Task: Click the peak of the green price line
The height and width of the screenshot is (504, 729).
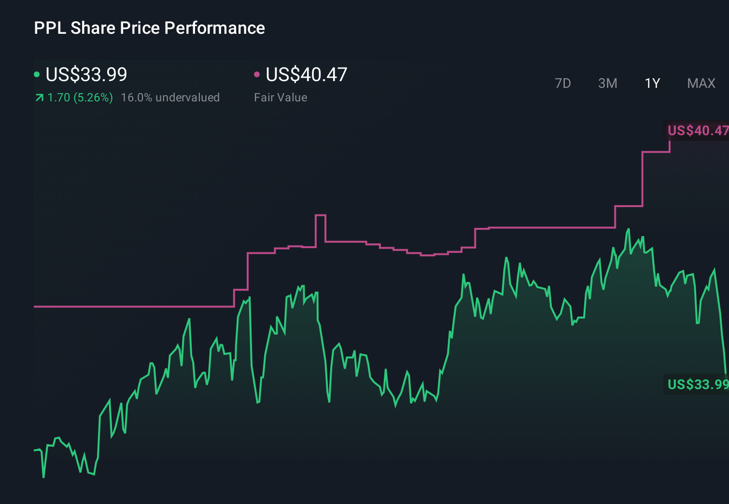Action: pos(629,228)
